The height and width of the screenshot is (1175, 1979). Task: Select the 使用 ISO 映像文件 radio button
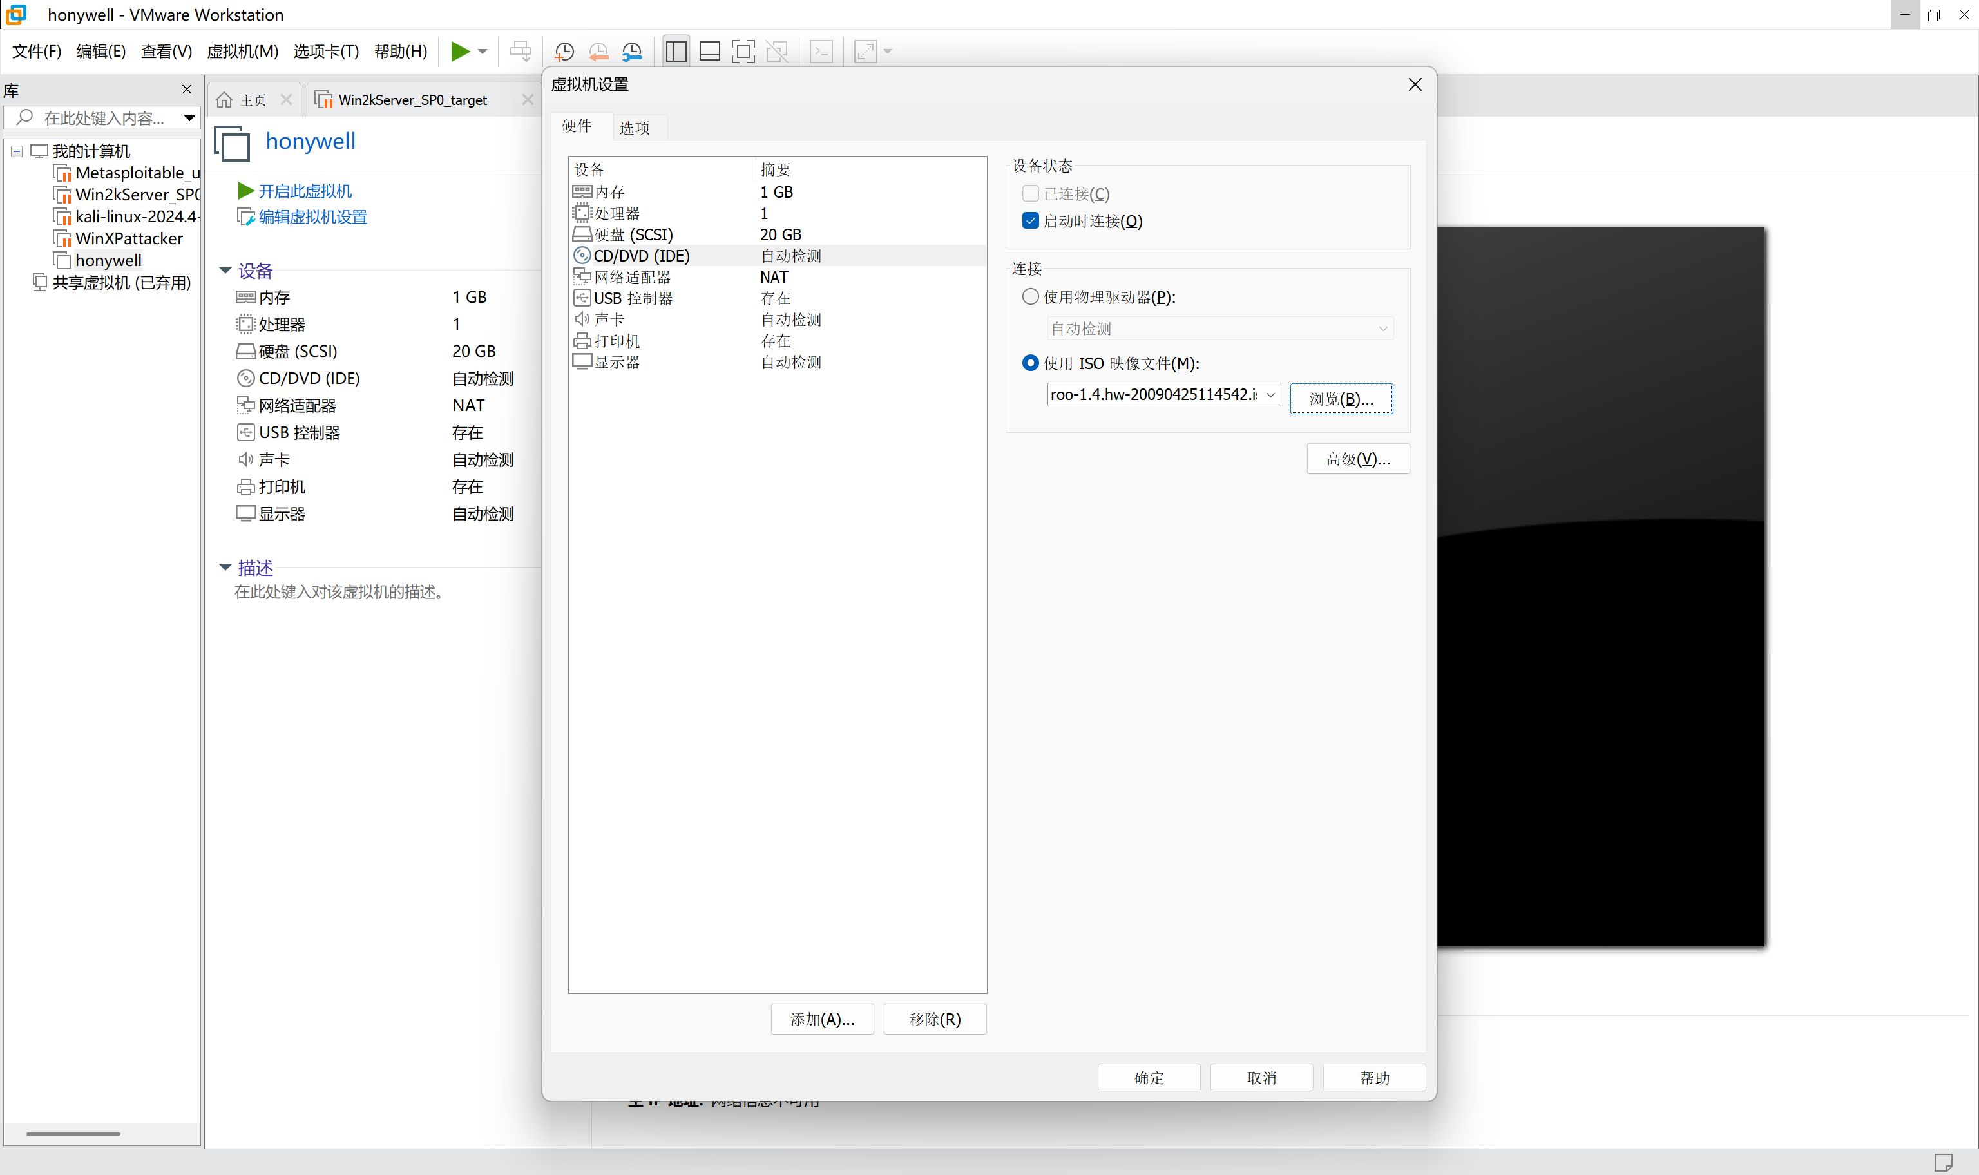[1030, 363]
